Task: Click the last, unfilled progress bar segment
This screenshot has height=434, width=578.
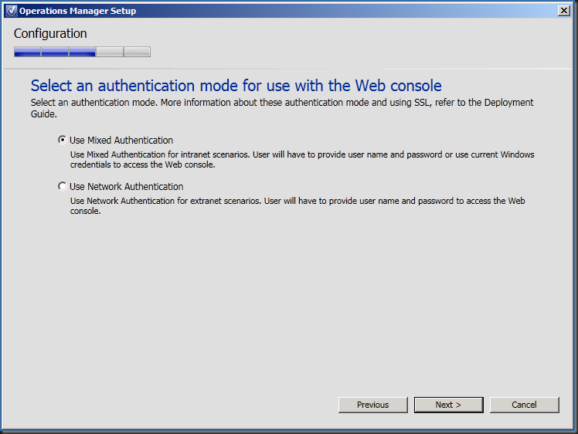Action: (x=137, y=52)
